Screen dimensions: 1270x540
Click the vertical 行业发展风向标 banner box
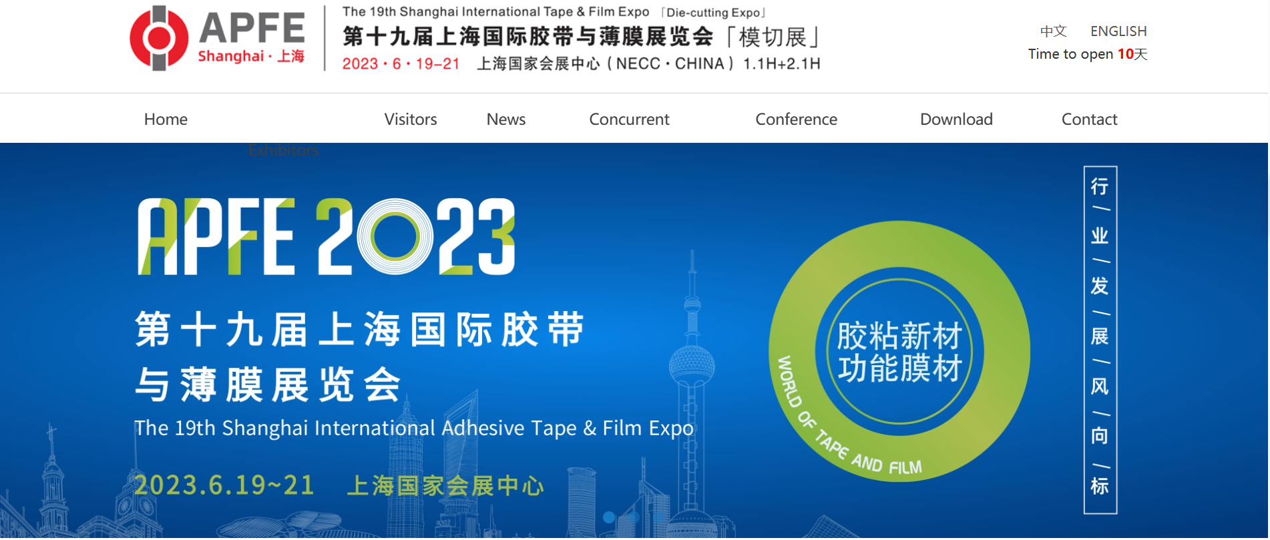(x=1100, y=340)
